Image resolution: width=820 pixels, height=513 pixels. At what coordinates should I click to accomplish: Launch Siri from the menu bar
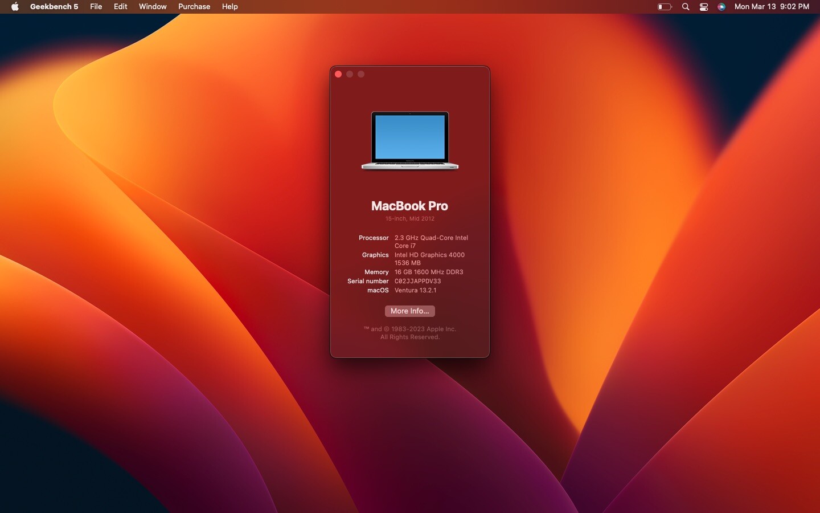click(721, 7)
